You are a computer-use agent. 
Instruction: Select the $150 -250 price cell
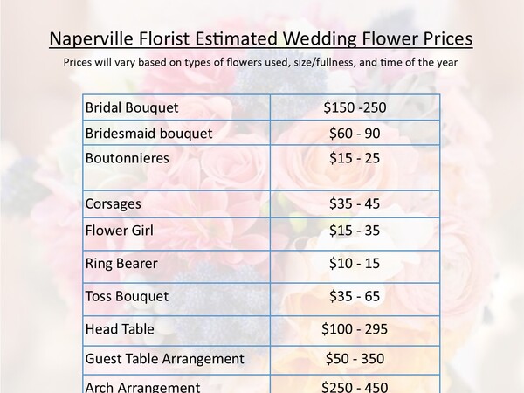tap(355, 107)
